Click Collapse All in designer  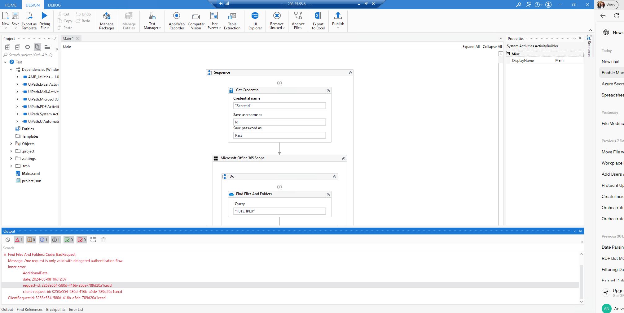tap(492, 47)
